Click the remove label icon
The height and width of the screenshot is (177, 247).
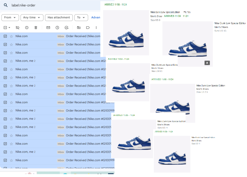point(18,27)
